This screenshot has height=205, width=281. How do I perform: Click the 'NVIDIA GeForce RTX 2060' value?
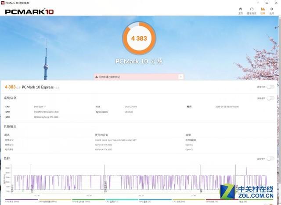tap(46, 117)
